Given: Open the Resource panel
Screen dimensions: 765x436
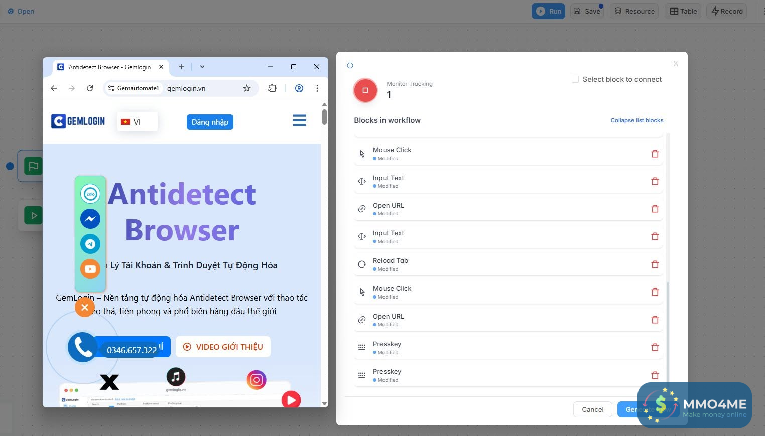Looking at the screenshot, I should pos(634,11).
